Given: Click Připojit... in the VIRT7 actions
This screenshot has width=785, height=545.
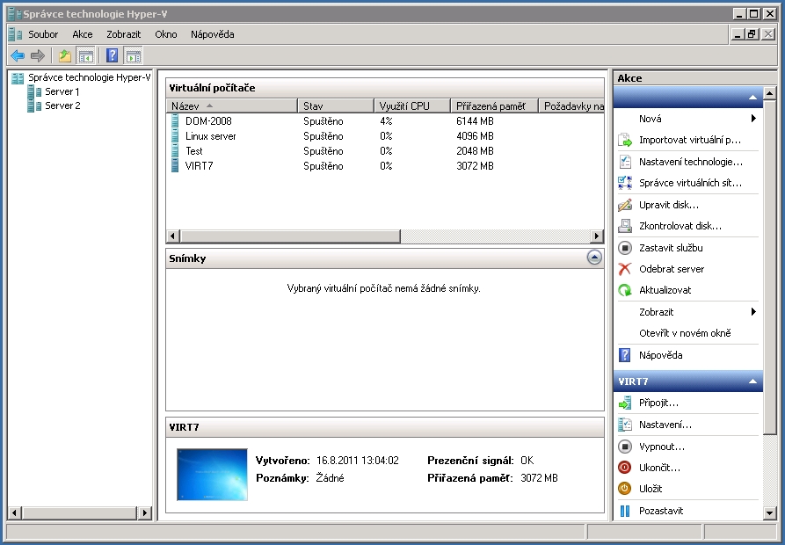Looking at the screenshot, I should coord(658,403).
